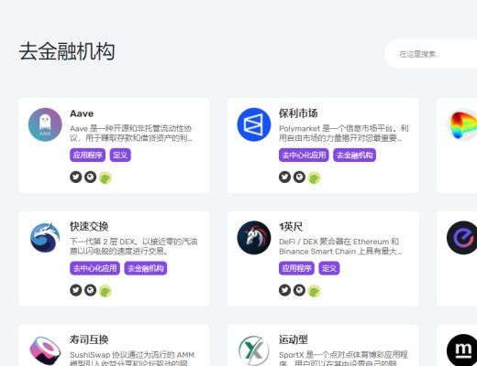Viewport: 477px width, 366px height.
Task: Click the blue Polymarket logo
Action: (x=254, y=124)
